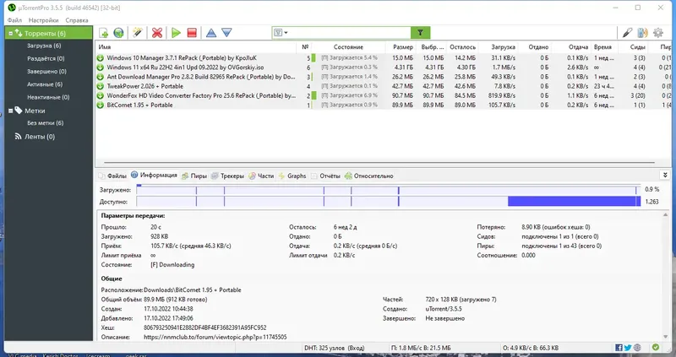Screen dimensions: 676x357
Task: Collapse the details pane with the chevron button
Action: pyautogui.click(x=665, y=175)
